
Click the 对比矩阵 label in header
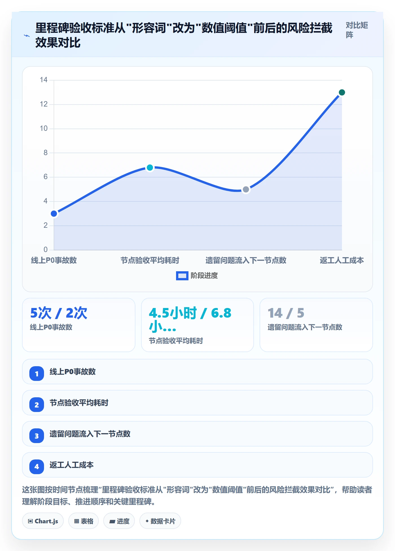(x=357, y=30)
